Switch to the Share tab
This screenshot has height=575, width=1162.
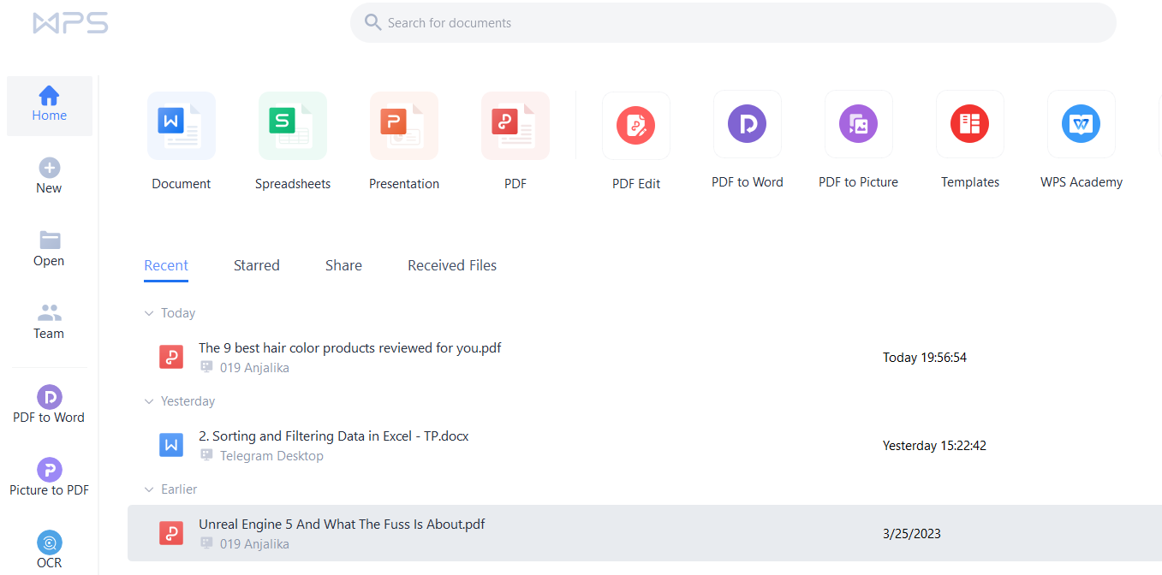point(343,265)
